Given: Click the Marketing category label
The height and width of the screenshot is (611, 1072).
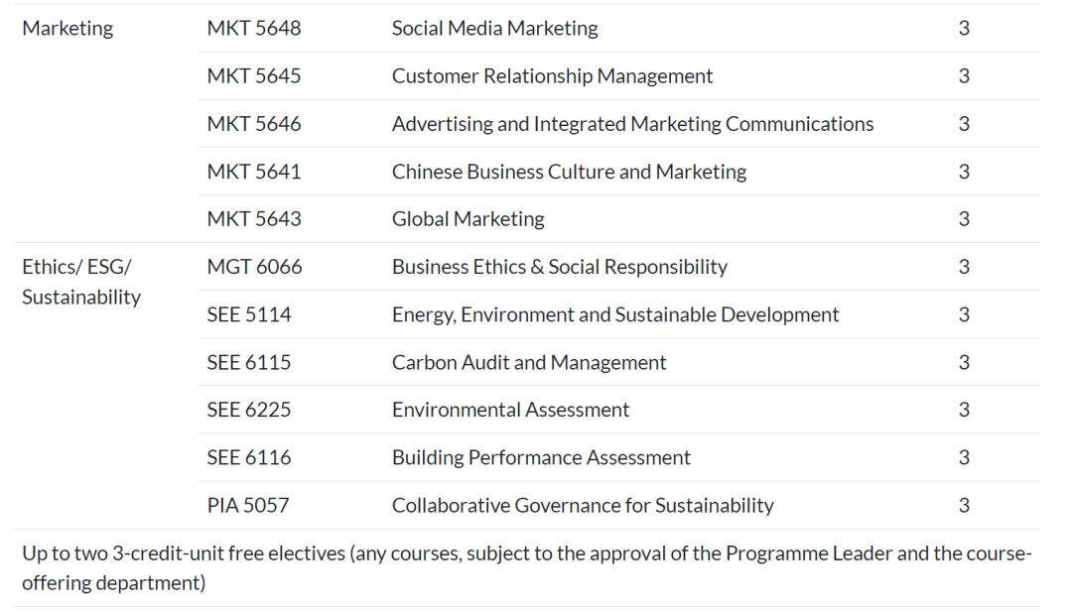Looking at the screenshot, I should click(67, 29).
